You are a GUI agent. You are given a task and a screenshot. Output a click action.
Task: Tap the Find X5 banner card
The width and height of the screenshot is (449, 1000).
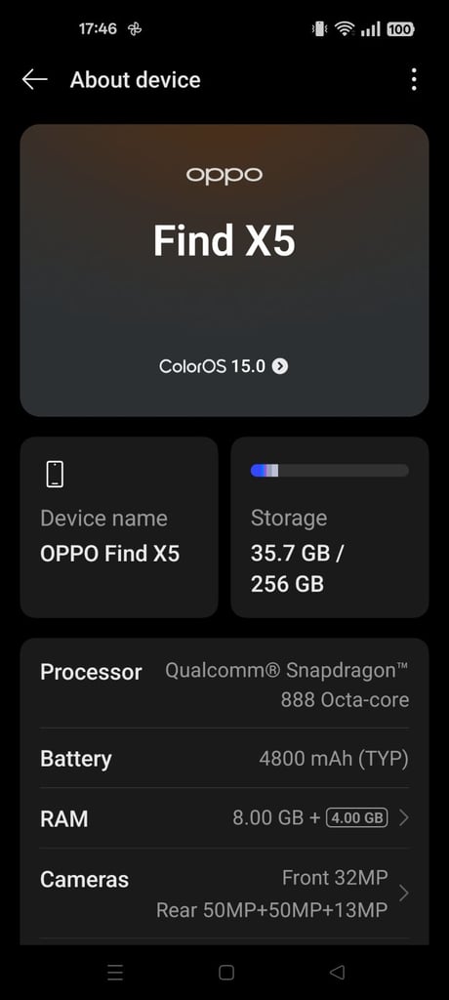click(x=224, y=271)
